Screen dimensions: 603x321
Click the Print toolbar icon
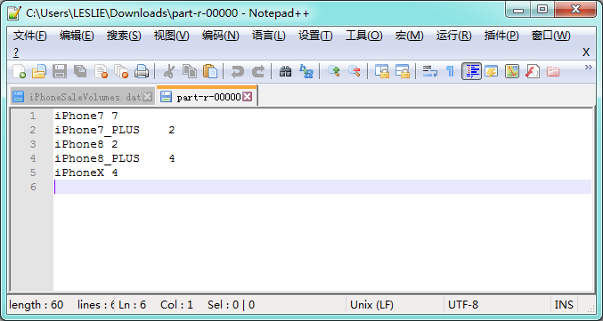pyautogui.click(x=142, y=71)
